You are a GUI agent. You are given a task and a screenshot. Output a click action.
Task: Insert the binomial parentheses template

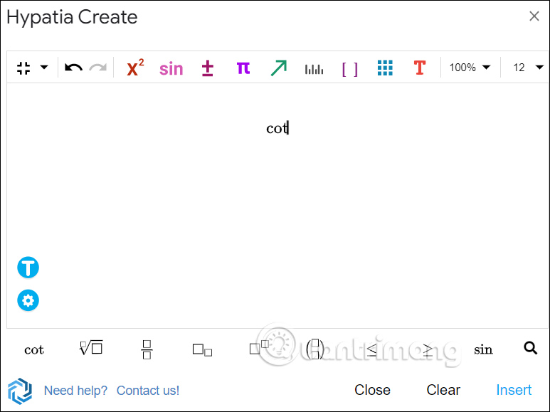click(x=314, y=349)
